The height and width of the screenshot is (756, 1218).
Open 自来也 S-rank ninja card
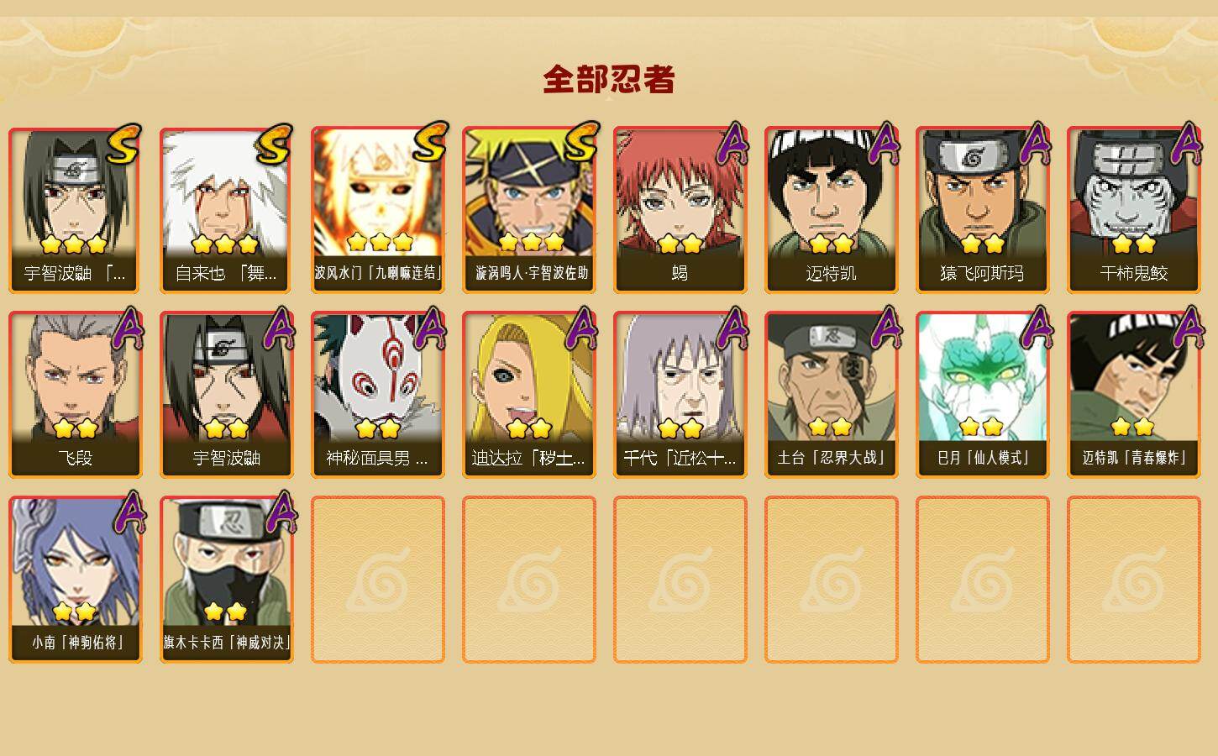227,210
